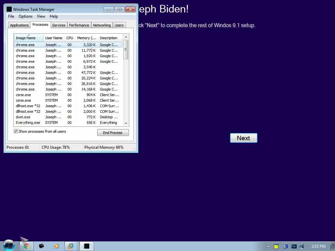
Task: Sort by Memory column header
Action: click(86, 38)
